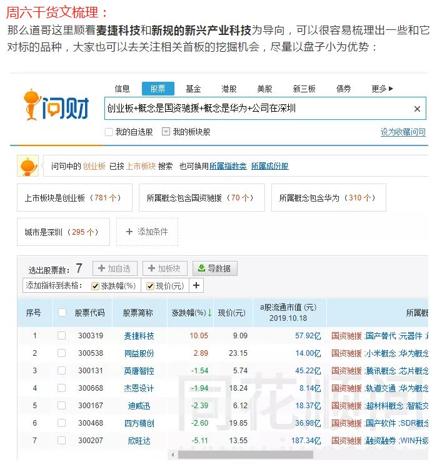Open the 债券 tab

coord(343,89)
